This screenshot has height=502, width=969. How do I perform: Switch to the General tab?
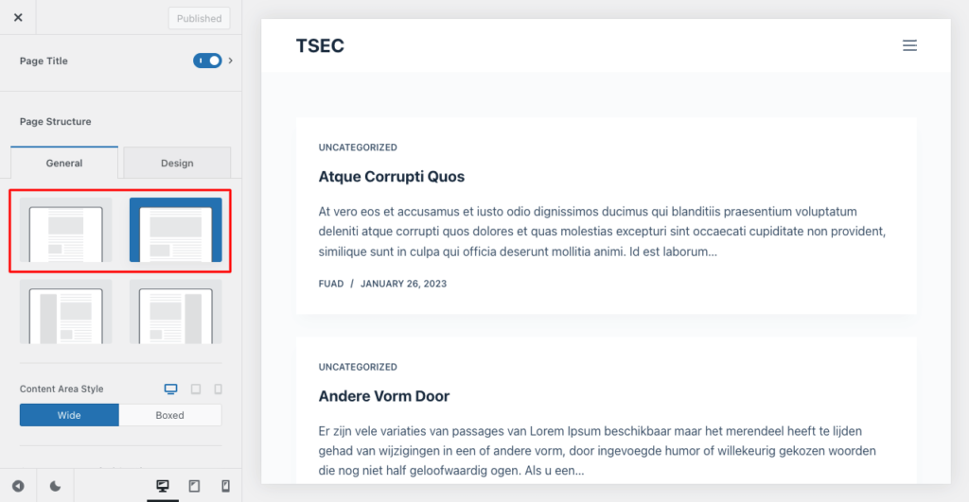[64, 163]
